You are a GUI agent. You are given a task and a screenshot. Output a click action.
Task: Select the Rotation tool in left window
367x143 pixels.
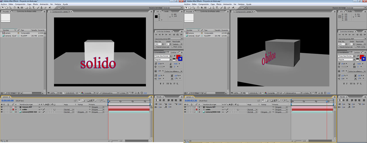[x=15, y=8]
